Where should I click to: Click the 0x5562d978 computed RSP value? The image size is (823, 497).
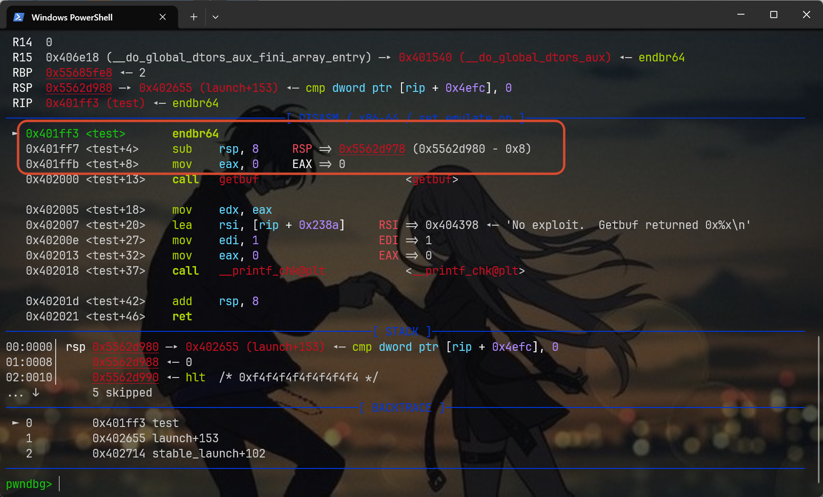pyautogui.click(x=372, y=149)
